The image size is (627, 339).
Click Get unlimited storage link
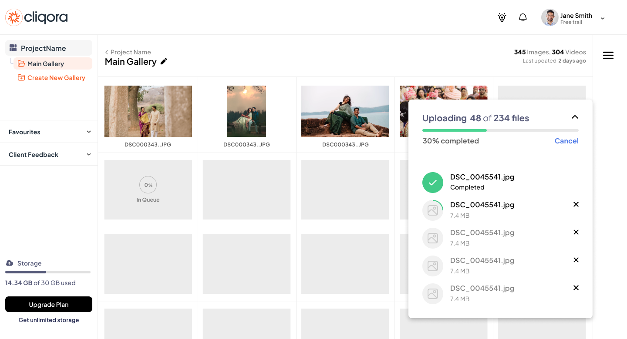[x=49, y=320]
